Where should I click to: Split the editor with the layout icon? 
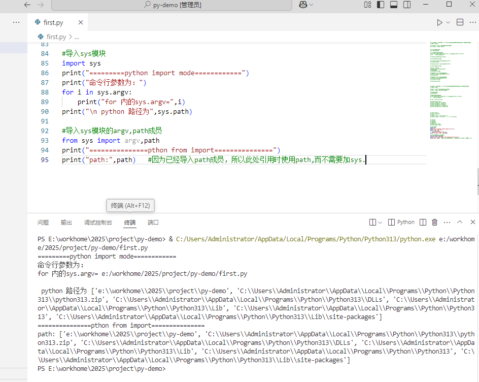(x=460, y=22)
